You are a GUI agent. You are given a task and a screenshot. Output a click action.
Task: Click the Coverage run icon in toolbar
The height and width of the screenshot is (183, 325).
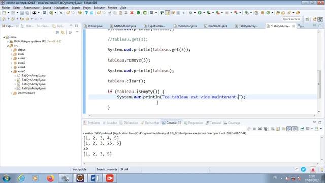(x=209, y=13)
